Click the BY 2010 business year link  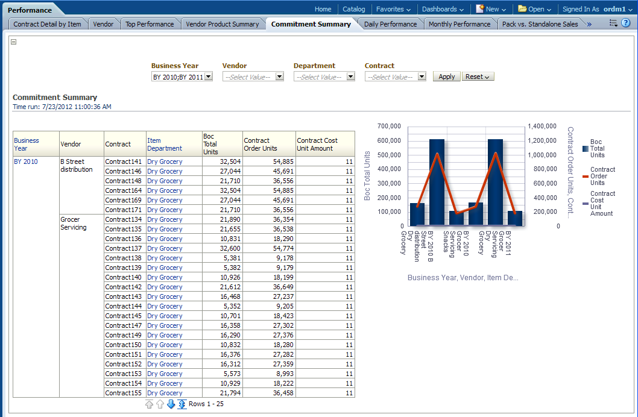coord(25,161)
